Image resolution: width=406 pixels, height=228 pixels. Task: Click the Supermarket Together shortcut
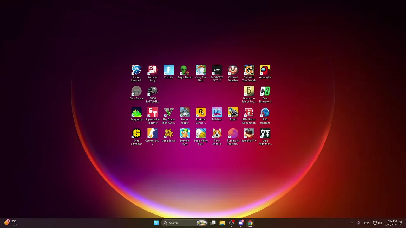[153, 116]
